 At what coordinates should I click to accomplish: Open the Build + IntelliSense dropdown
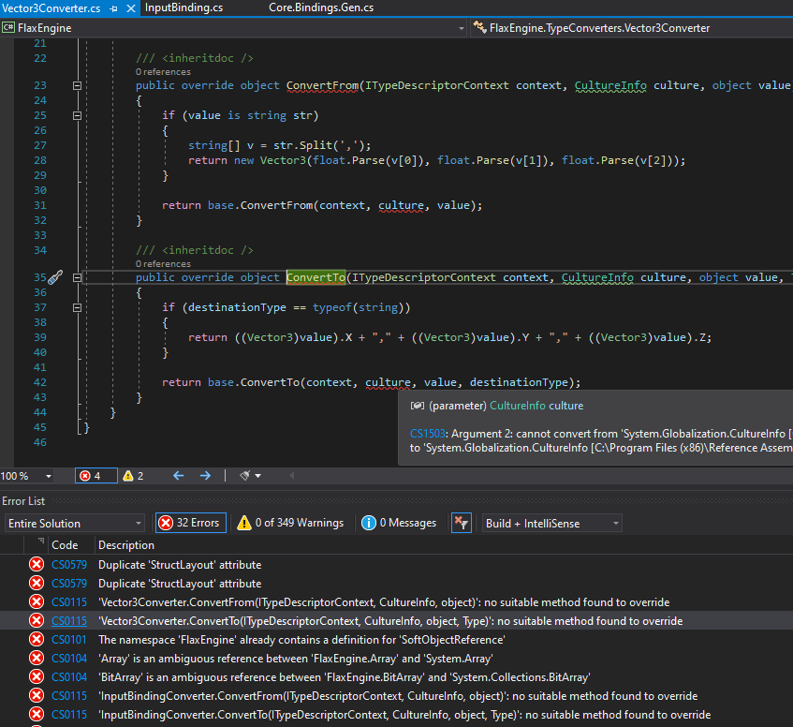[x=551, y=523]
